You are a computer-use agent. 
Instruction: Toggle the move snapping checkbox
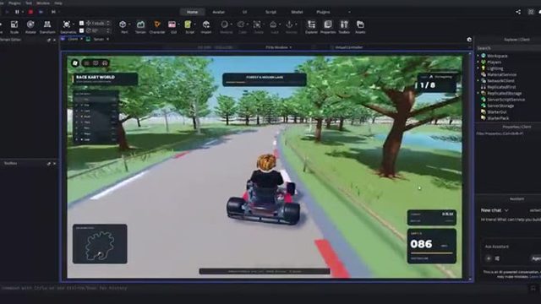(81, 23)
